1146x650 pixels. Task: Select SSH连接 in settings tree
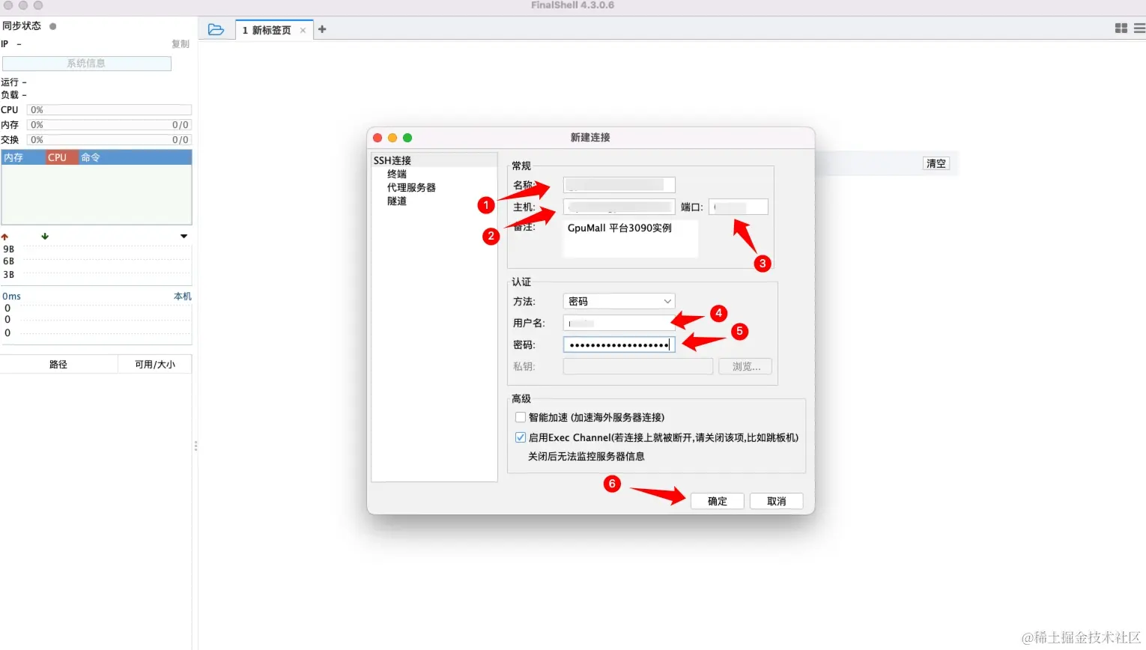click(392, 160)
